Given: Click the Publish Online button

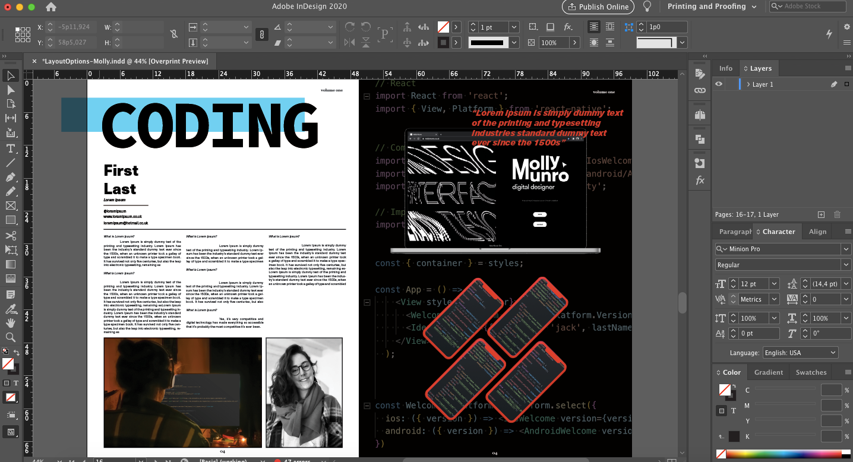Looking at the screenshot, I should (598, 7).
